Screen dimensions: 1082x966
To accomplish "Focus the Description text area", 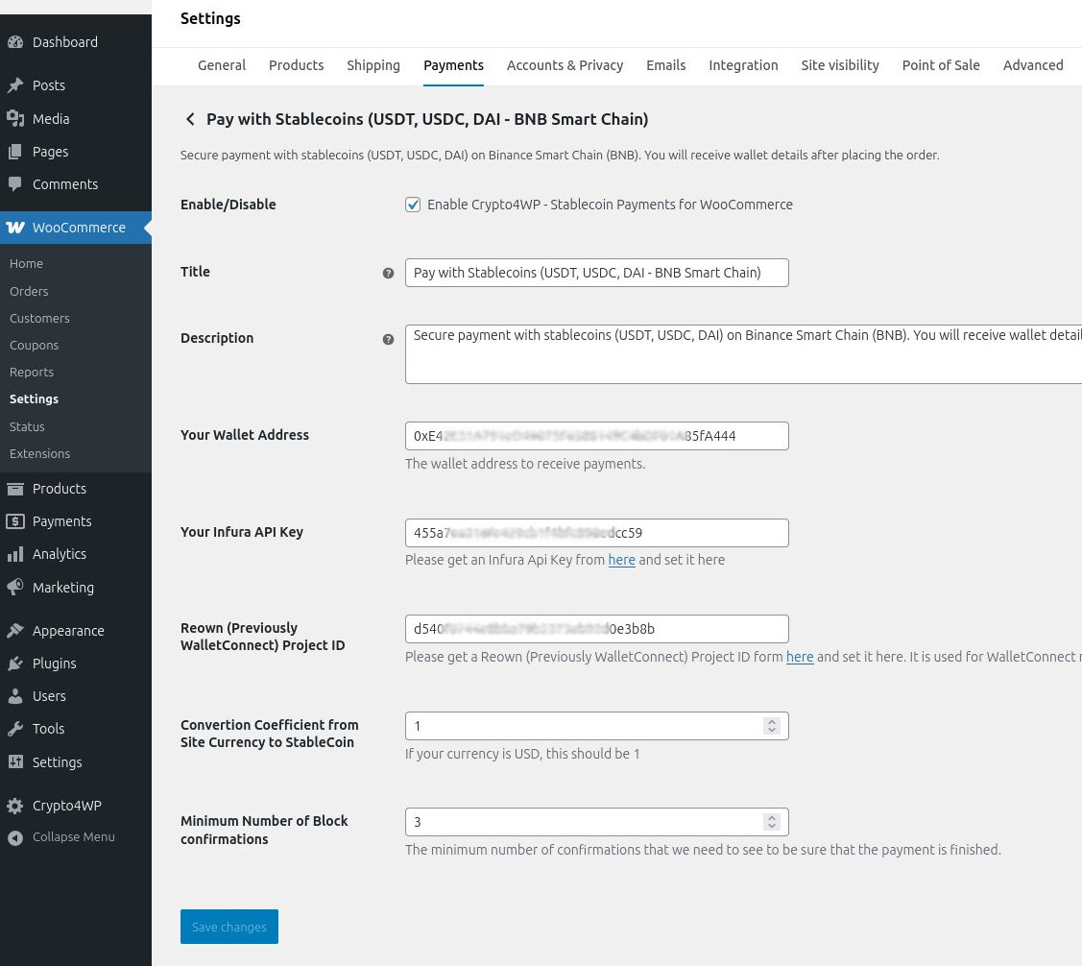I will pos(743,354).
